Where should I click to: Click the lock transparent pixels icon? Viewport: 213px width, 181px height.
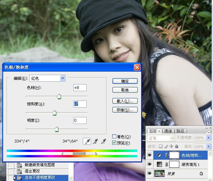click(x=161, y=146)
